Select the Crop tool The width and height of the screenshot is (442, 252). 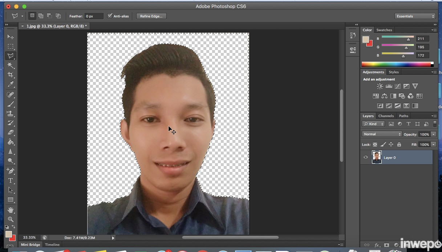[x=11, y=75]
